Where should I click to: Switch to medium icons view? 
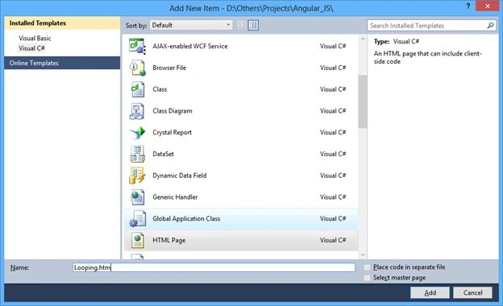241,25
